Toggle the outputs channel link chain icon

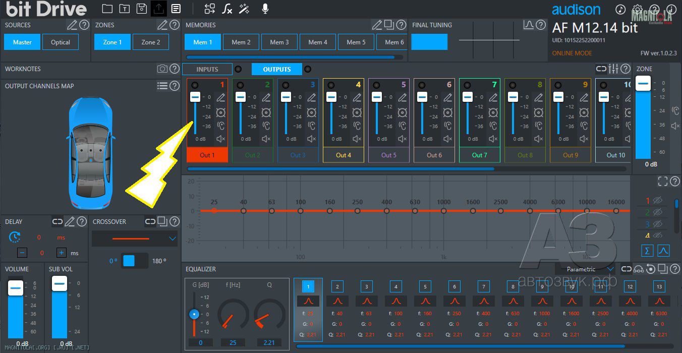coord(601,69)
